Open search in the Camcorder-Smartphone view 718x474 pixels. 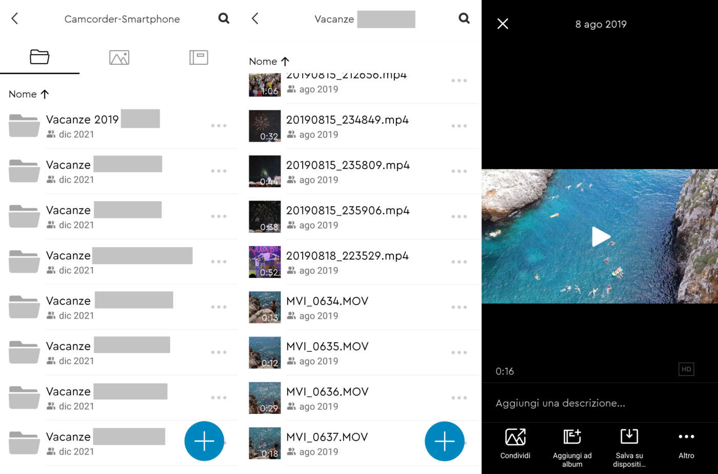(x=224, y=18)
